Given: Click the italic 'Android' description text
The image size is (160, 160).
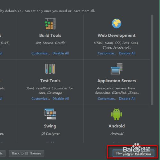Looking at the screenshot, I should pyautogui.click(x=117, y=133).
